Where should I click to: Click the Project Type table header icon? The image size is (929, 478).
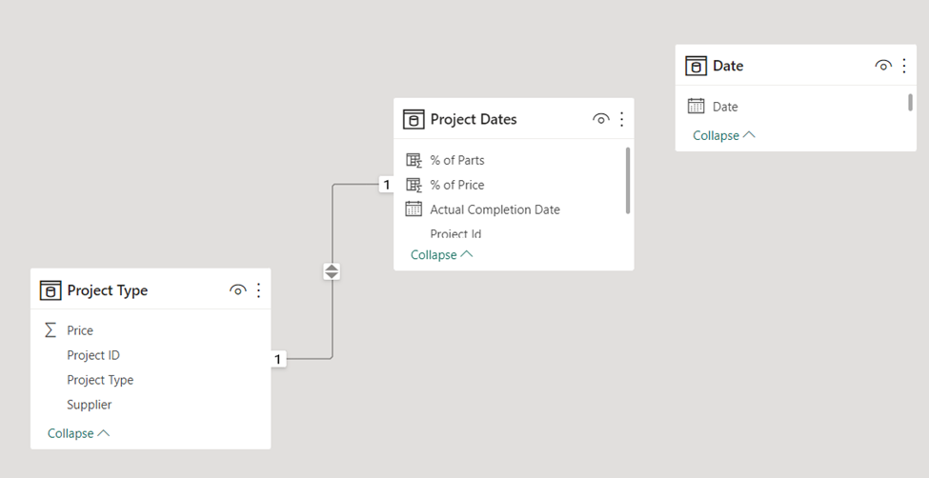(50, 290)
